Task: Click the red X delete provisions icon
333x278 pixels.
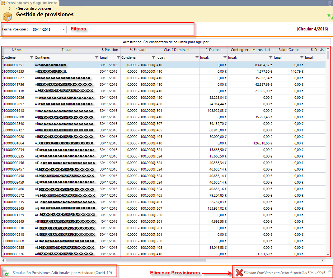Action: pyautogui.click(x=239, y=273)
